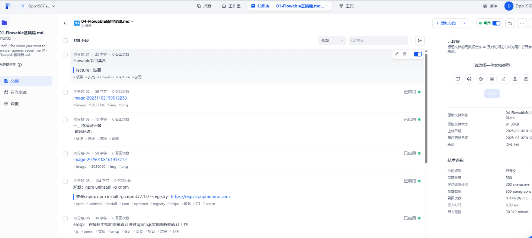Viewport: 532px width, 238px height.
Task: Click the 355 paragraphs value
Action: click(519, 191)
